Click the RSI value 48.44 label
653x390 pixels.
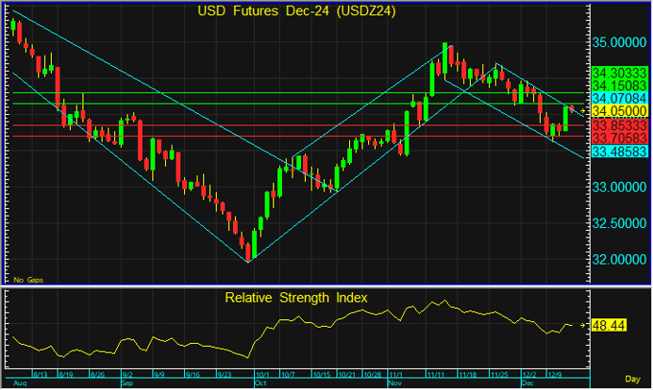(607, 325)
